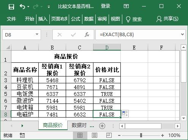The width and height of the screenshot is (188, 140).
Task: Switch to the 数据对 sheet tab
Action: pyautogui.click(x=79, y=125)
